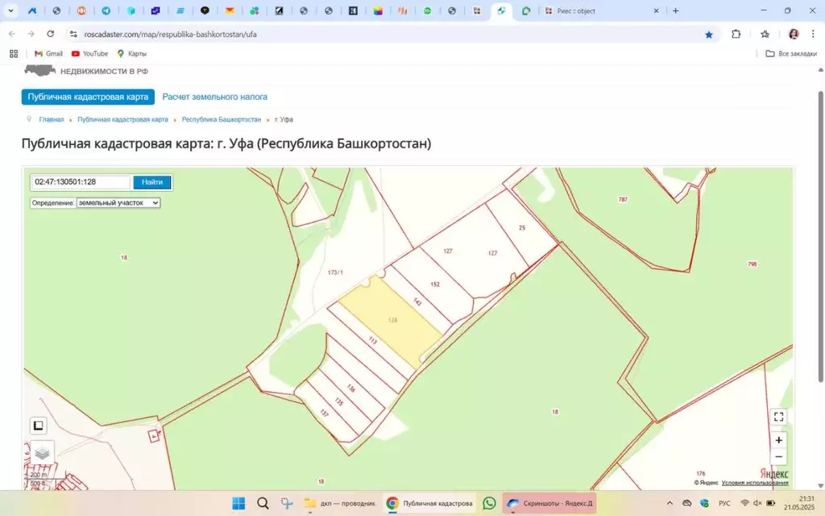Open the tab search dropdown arrow
Viewport: 825px width, 516px height.
tap(11, 11)
